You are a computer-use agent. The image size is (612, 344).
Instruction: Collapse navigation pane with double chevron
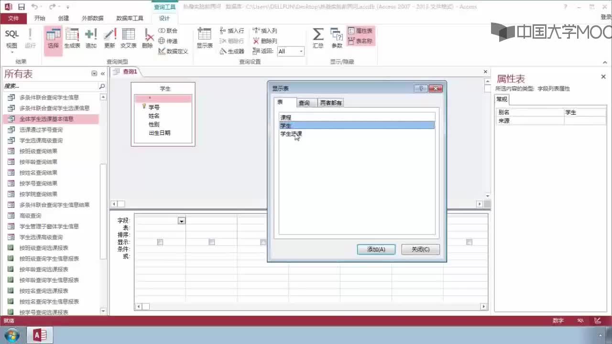tap(102, 74)
